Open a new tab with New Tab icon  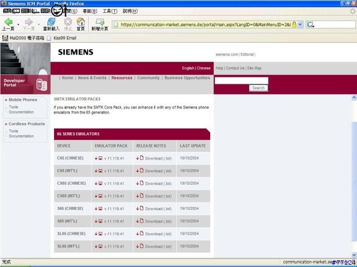(100, 22)
